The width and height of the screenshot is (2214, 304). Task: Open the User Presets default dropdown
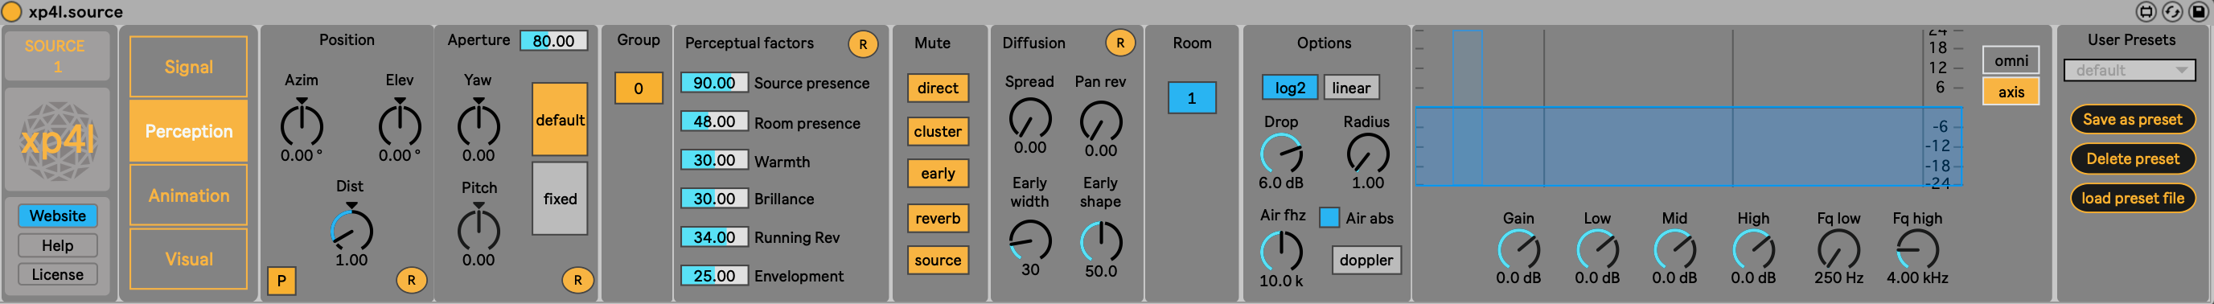tap(2129, 71)
